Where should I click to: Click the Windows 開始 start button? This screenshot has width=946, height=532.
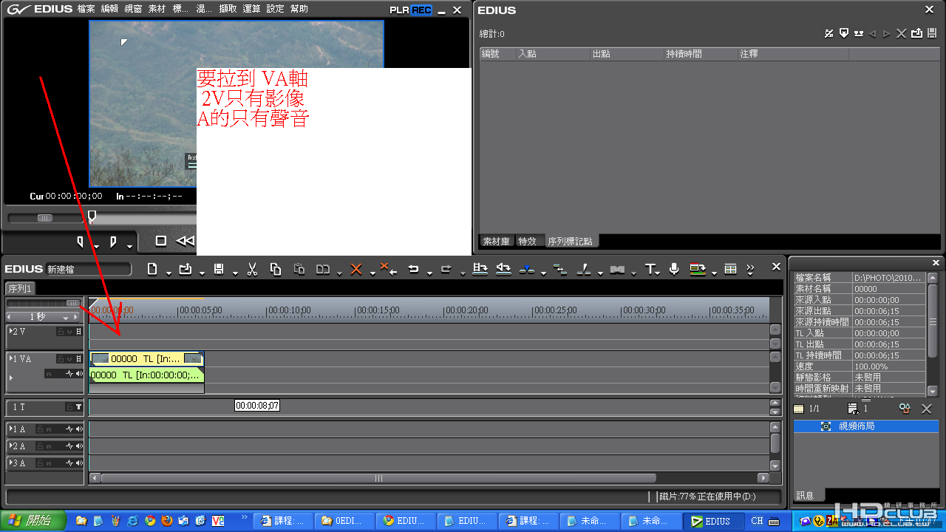point(33,521)
